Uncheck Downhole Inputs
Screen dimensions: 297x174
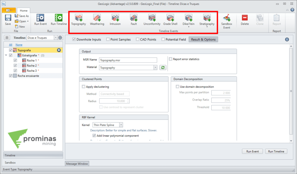[x=74, y=39]
